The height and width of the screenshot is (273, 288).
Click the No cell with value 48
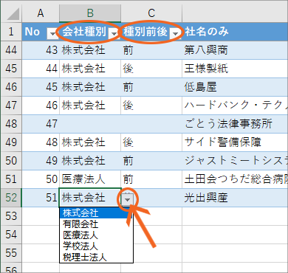41,142
